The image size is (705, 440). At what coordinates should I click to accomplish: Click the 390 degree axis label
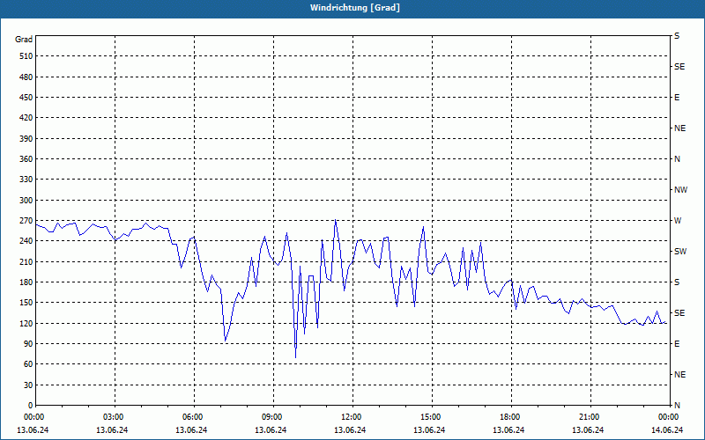(26, 138)
